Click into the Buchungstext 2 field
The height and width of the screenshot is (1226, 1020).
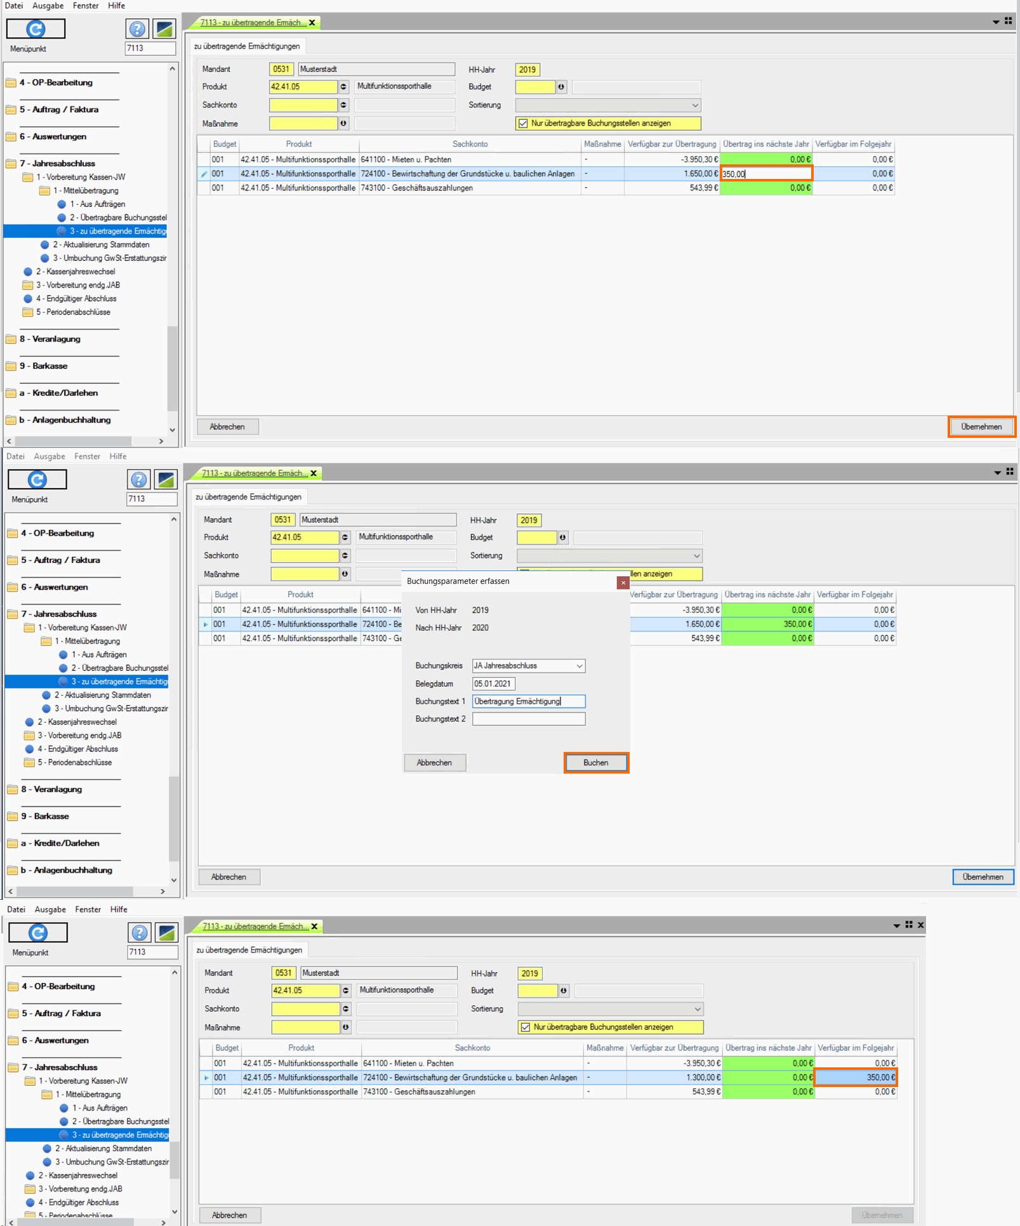click(x=528, y=719)
